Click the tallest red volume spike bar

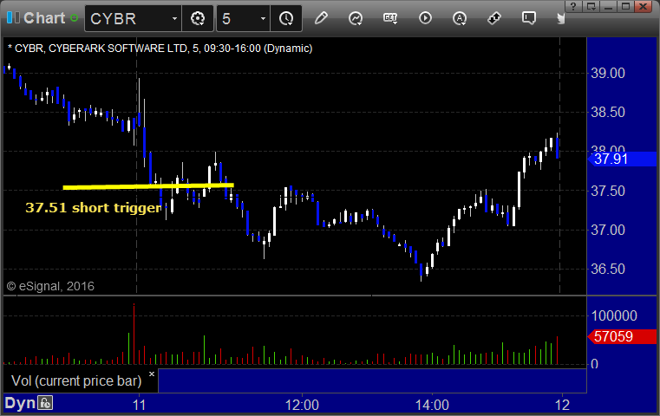point(134,334)
